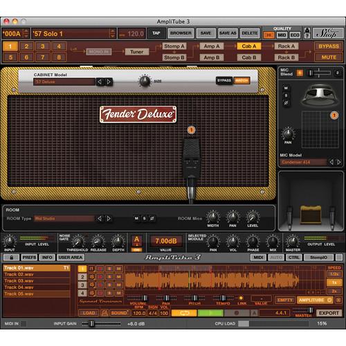Select ECO quality mode
Image resolution: width=346 pixels, height=346 pixels.
(x=295, y=35)
